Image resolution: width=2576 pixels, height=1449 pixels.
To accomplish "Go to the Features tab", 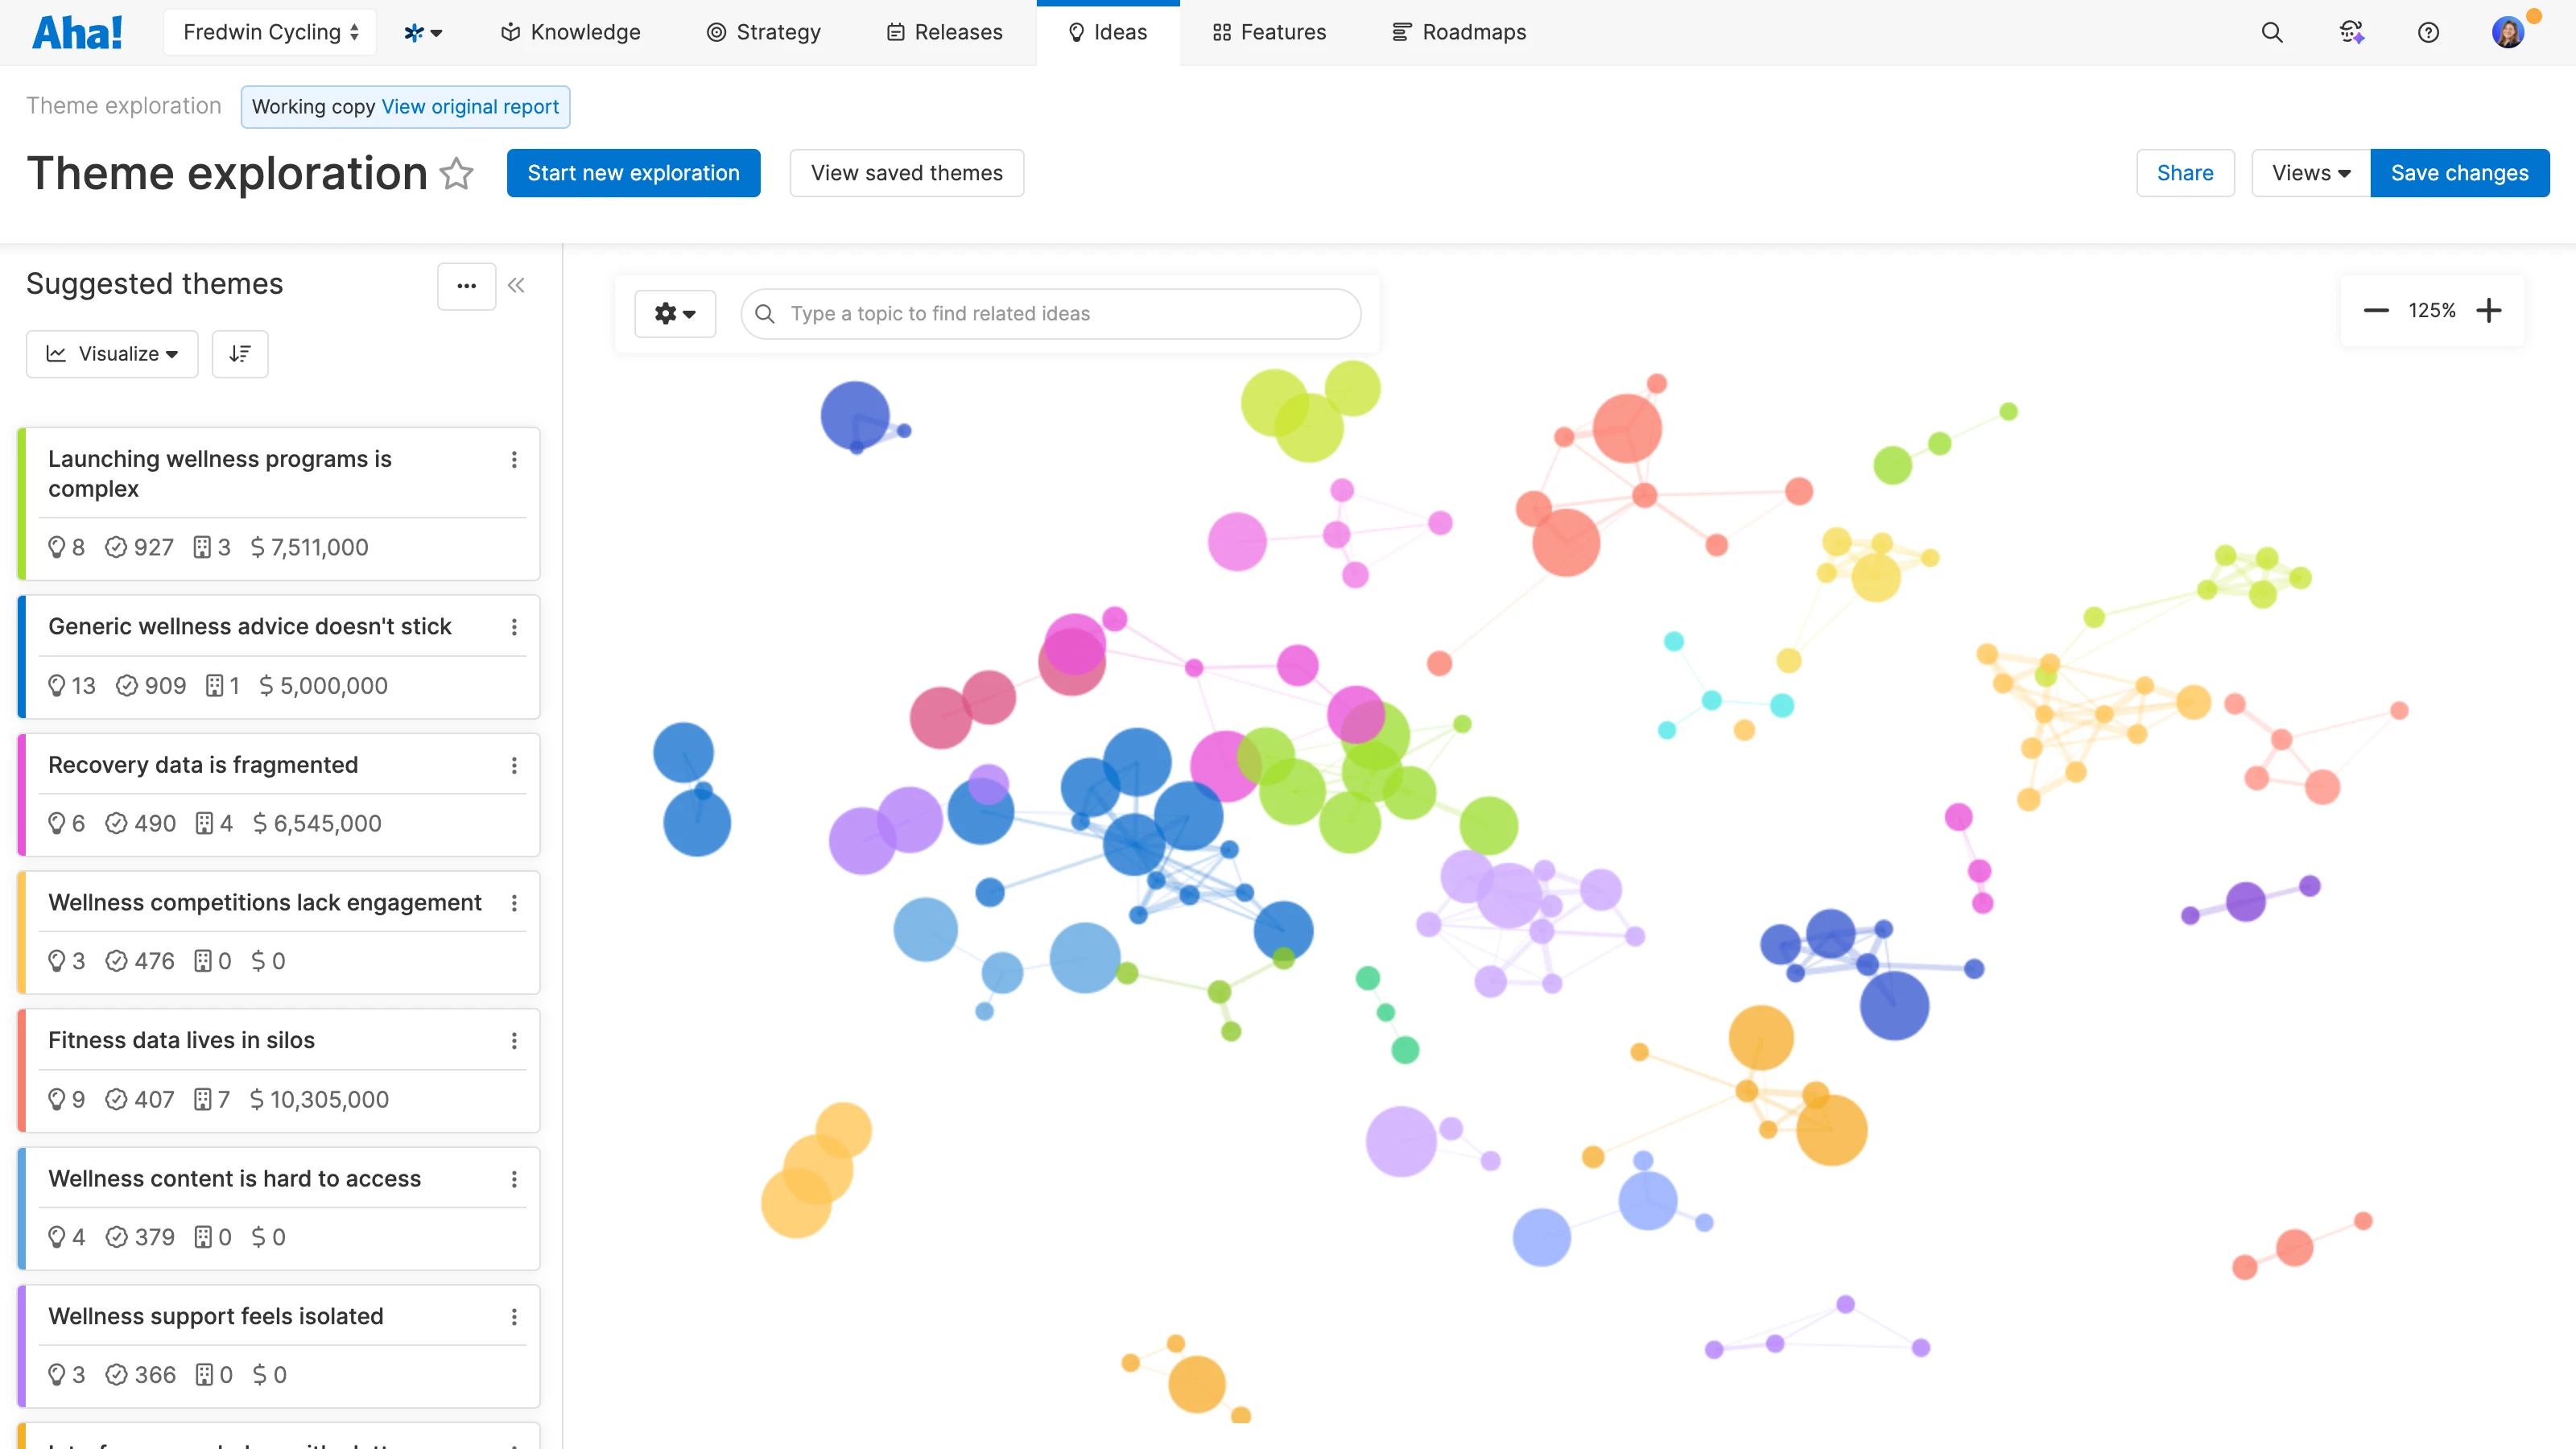I will pos(1269,32).
